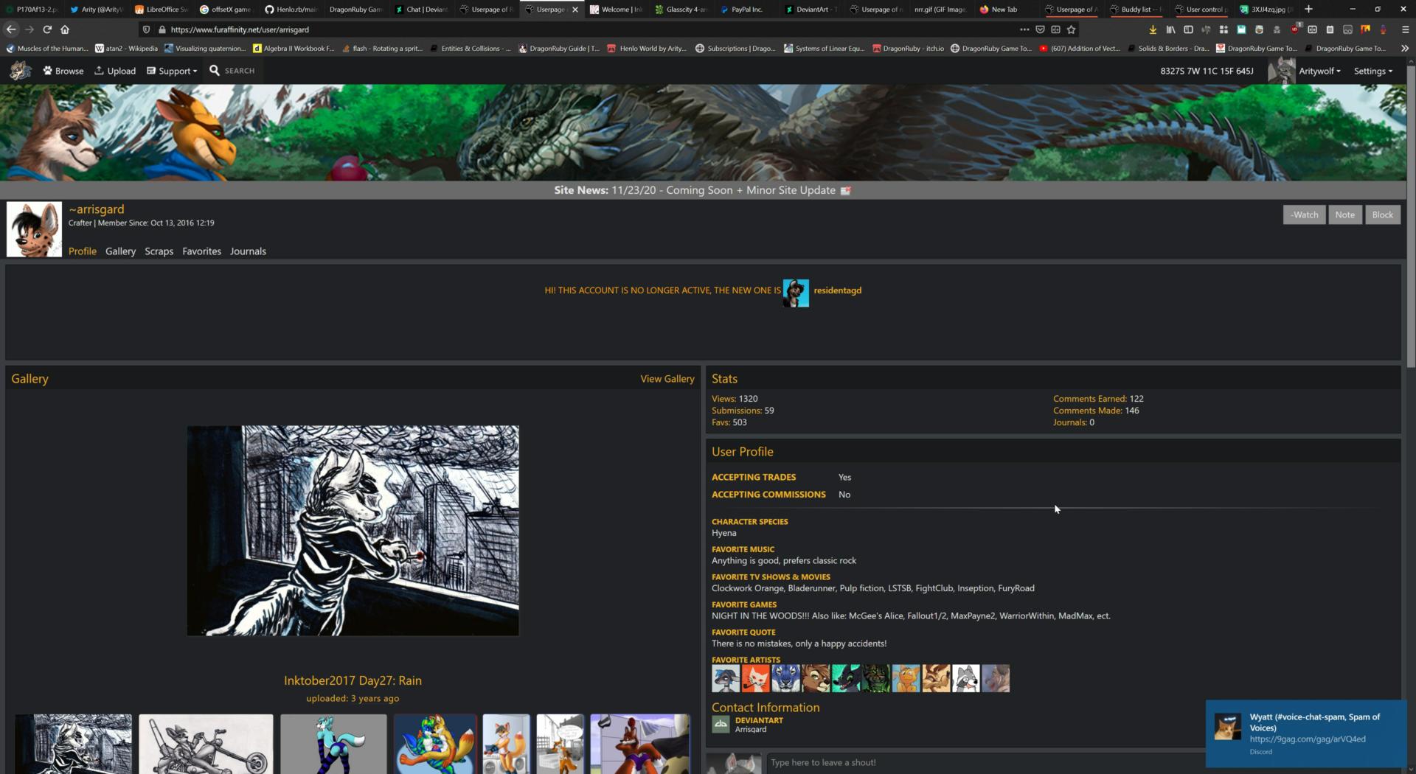Open page actions three-dot menu
This screenshot has width=1416, height=774.
pyautogui.click(x=1024, y=29)
